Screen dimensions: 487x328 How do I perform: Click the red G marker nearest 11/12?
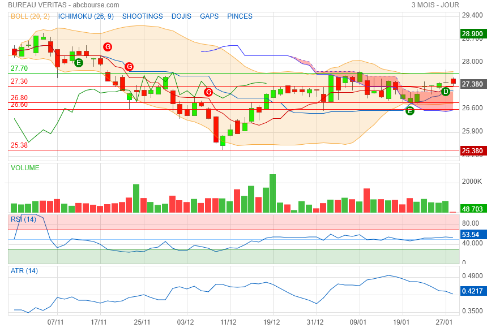pyautogui.click(x=208, y=92)
